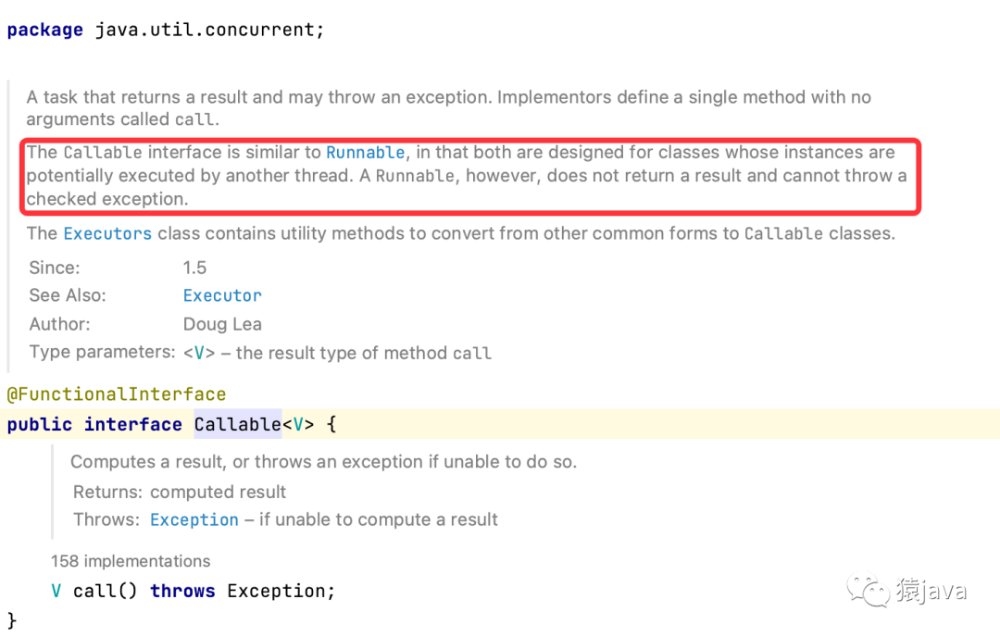Click the Doug Lea author name

[222, 325]
